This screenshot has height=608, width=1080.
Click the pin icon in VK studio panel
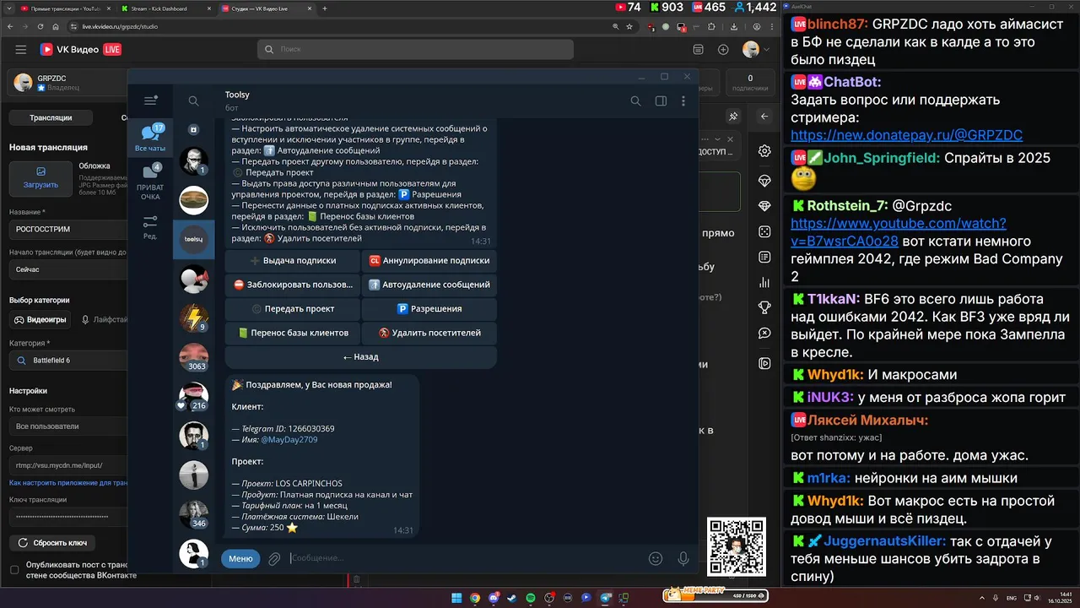[734, 117]
